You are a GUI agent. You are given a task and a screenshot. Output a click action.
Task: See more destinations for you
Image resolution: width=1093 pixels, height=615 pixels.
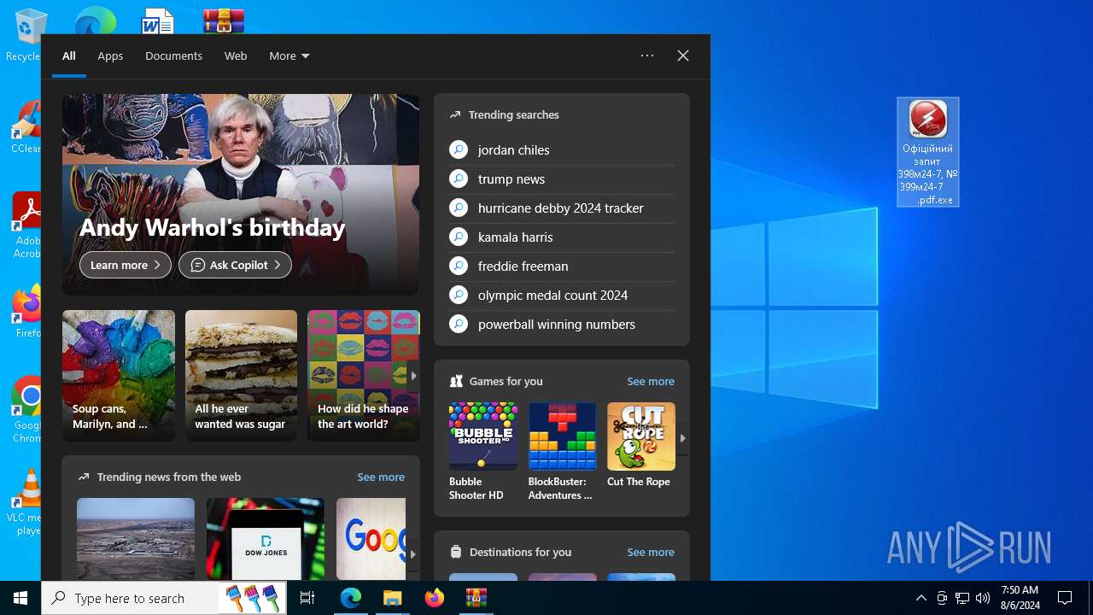point(651,552)
